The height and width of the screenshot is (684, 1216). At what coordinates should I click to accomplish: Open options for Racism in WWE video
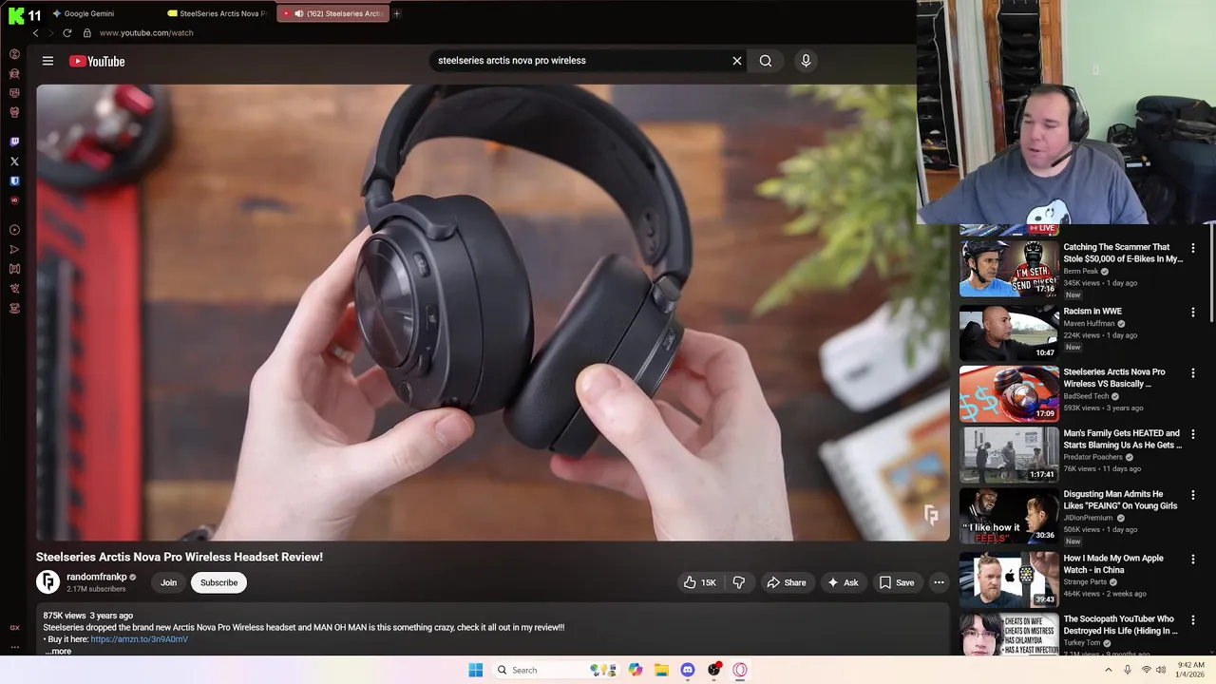[x=1193, y=312]
